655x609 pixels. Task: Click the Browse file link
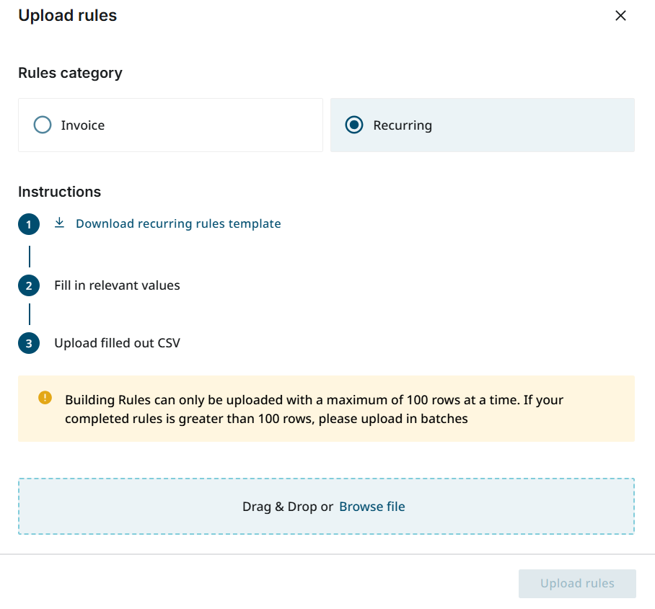click(x=372, y=507)
